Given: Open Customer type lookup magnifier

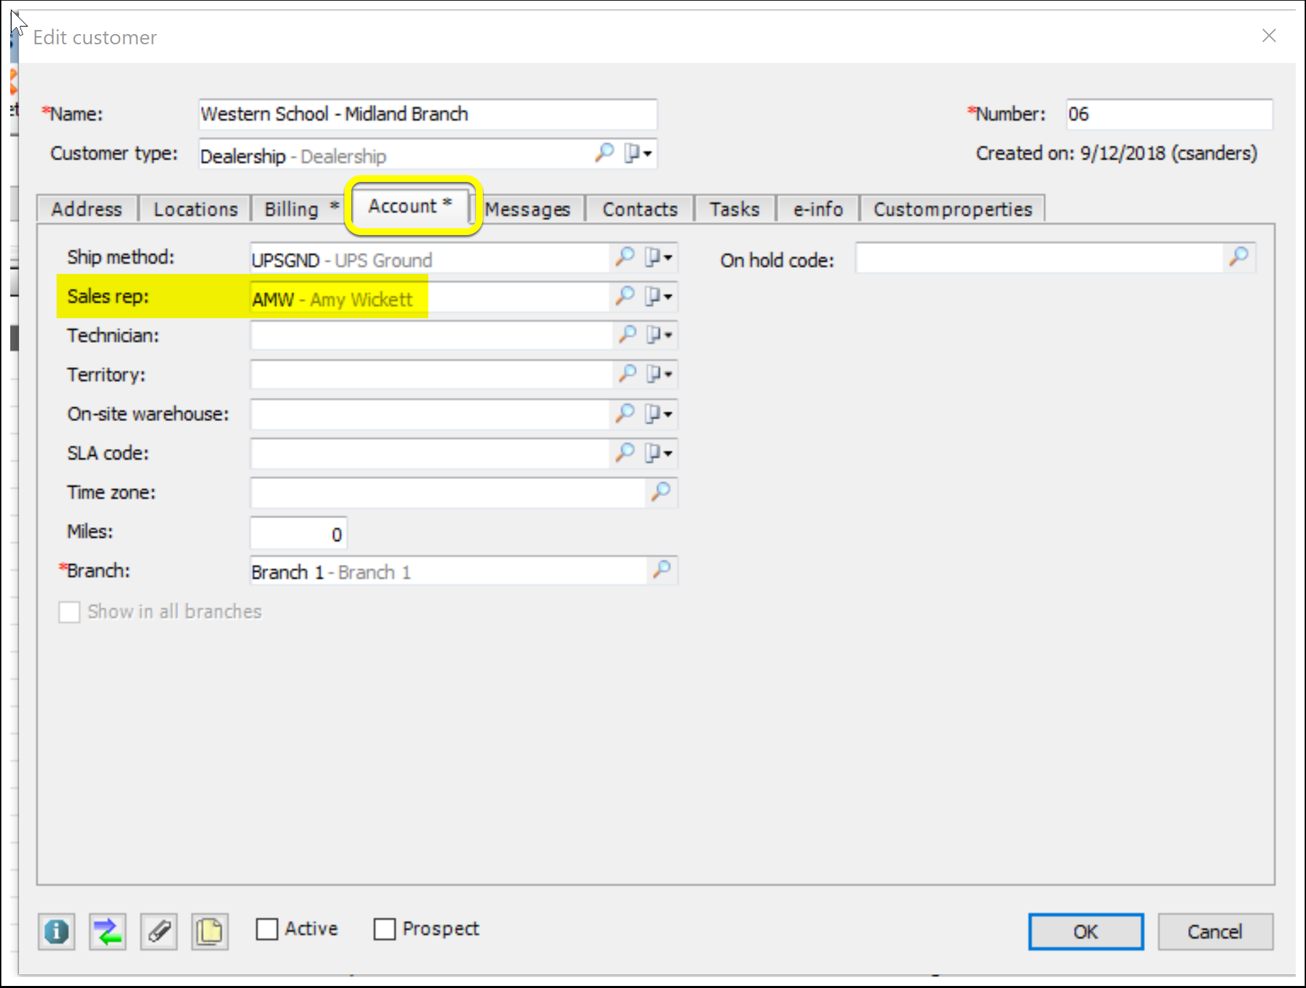Looking at the screenshot, I should pos(604,153).
